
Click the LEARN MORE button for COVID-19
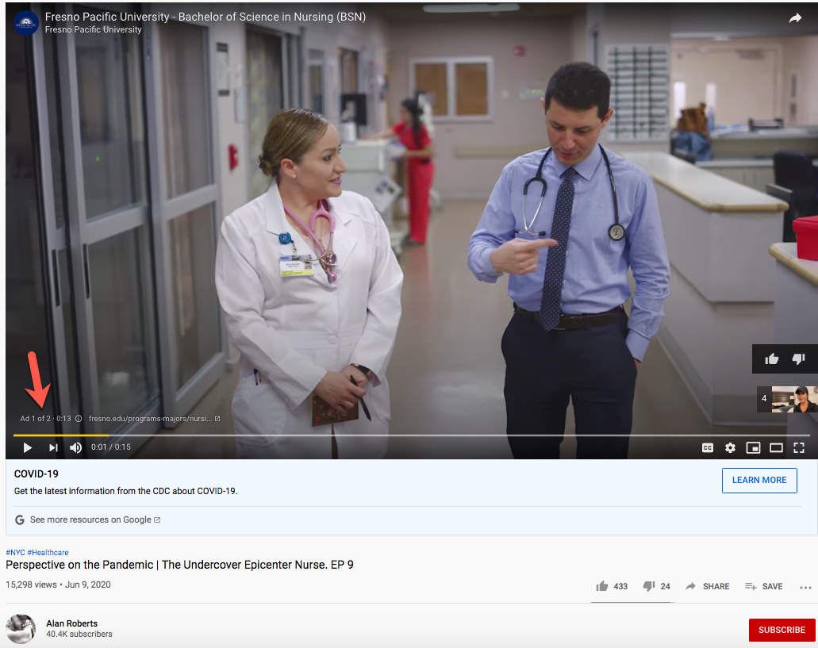pos(758,480)
